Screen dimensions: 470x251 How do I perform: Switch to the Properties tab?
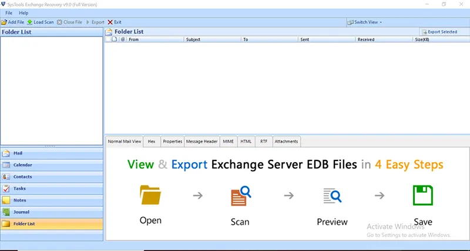(173, 142)
